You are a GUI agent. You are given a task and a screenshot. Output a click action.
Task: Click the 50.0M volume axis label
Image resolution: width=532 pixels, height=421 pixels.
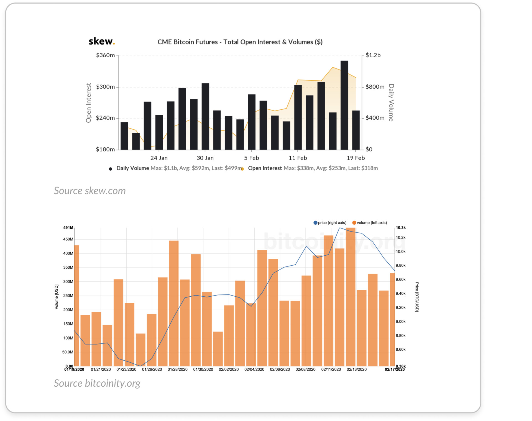(68, 352)
